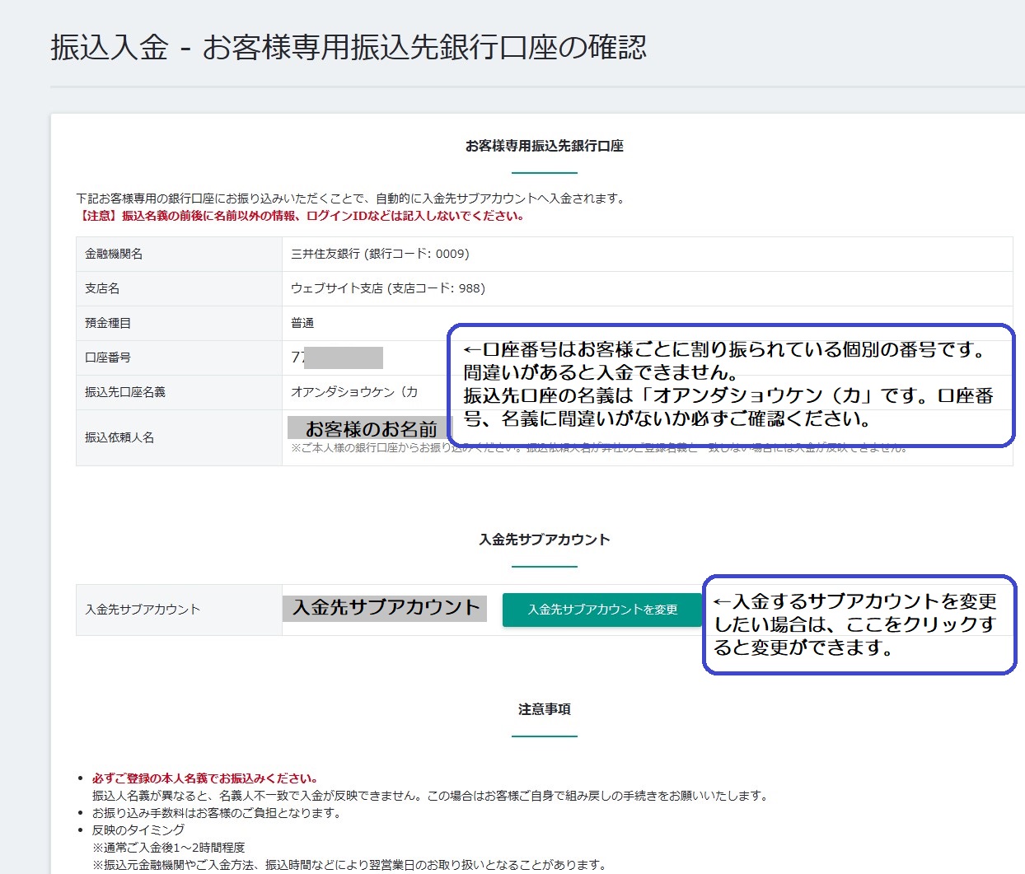Click the 入金先サブアカウントを変更 button
Screen dimensions: 1025x874
(602, 610)
